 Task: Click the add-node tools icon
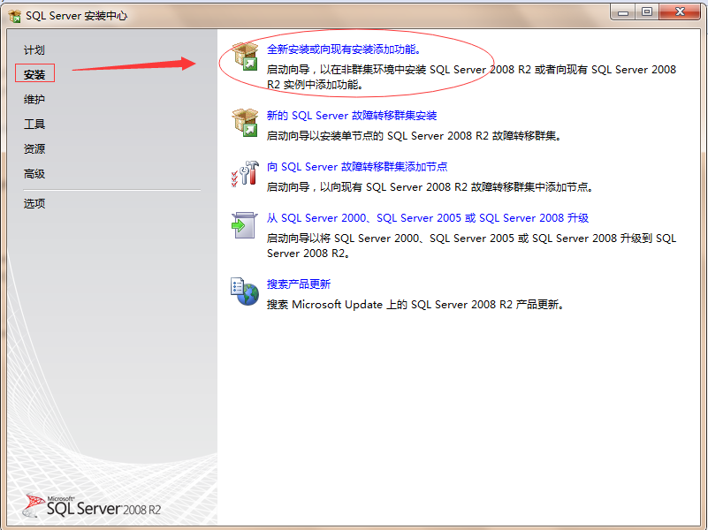pyautogui.click(x=245, y=174)
